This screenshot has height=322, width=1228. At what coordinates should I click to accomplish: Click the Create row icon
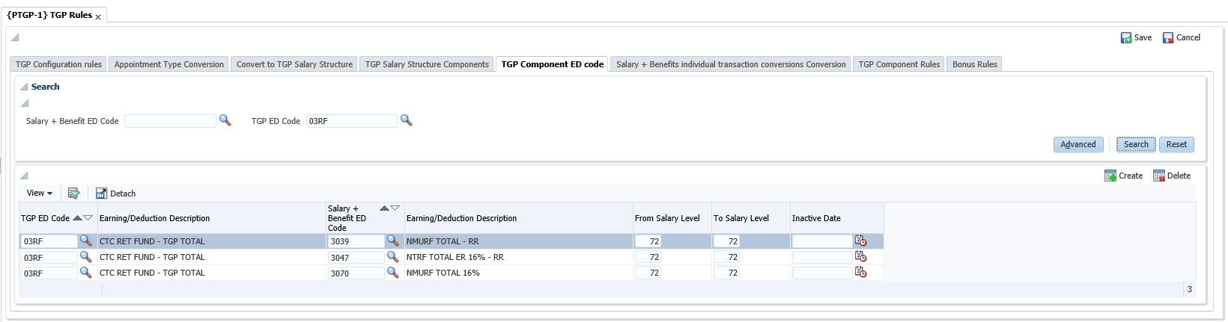[x=1110, y=176]
